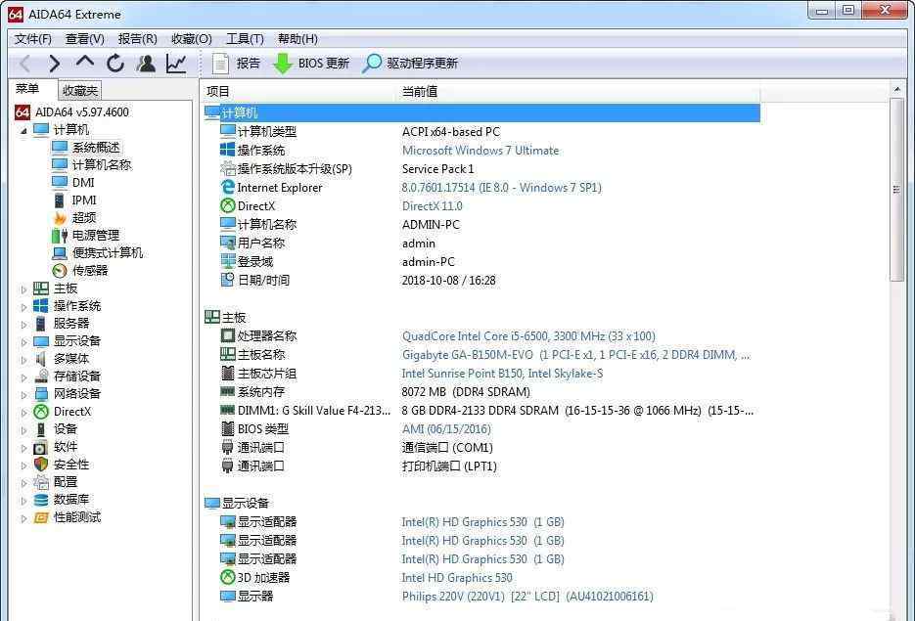Click the Refresh toolbar icon
Screen dimensions: 915x621
[x=115, y=63]
